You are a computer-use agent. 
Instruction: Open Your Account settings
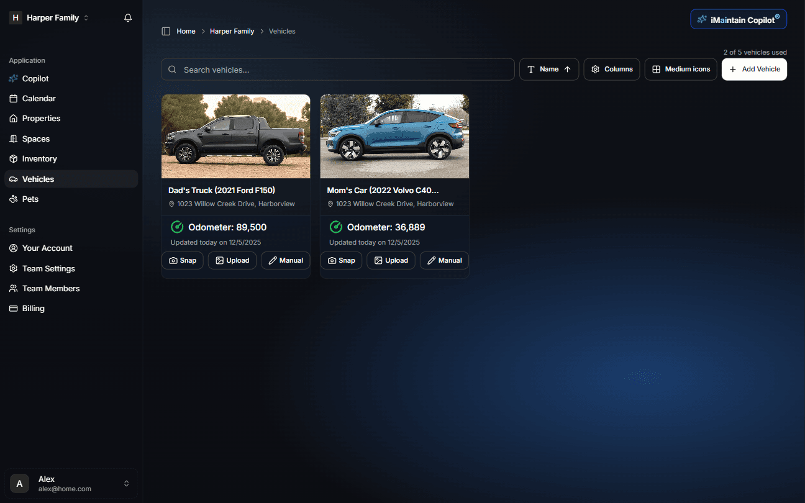(x=71, y=248)
